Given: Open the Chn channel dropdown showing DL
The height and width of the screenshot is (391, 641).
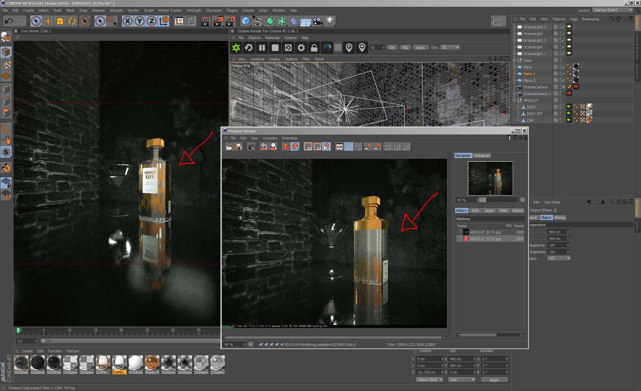Looking at the screenshot, I should click(450, 48).
